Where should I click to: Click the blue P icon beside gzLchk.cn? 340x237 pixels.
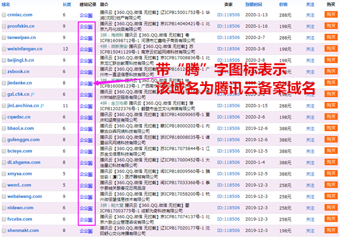(32, 94)
